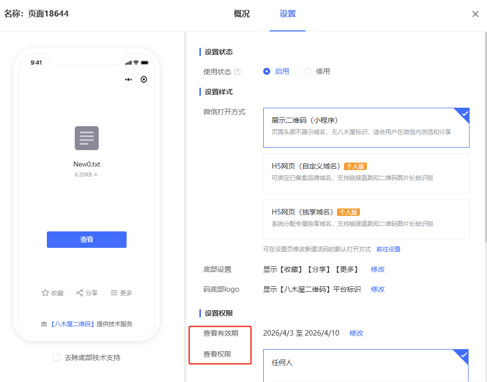Click the mini program three-dots capsule icon
The height and width of the screenshot is (382, 487).
click(129, 79)
